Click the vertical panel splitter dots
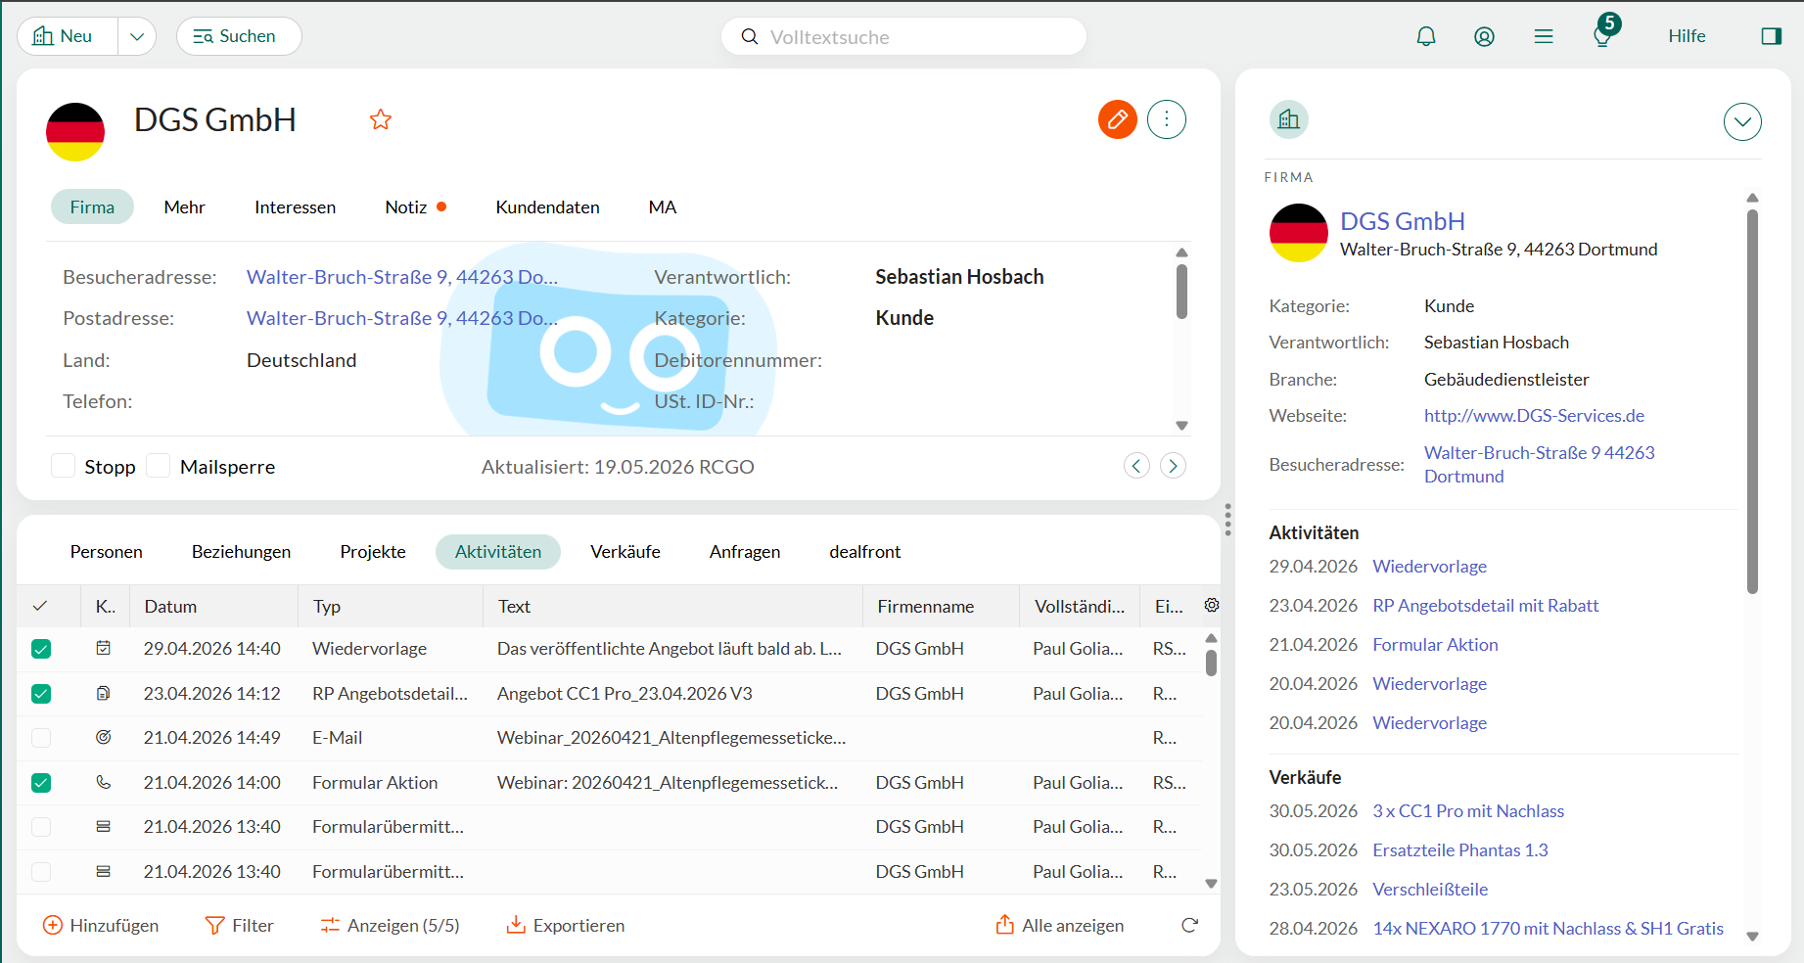The height and width of the screenshot is (963, 1804). (1227, 520)
